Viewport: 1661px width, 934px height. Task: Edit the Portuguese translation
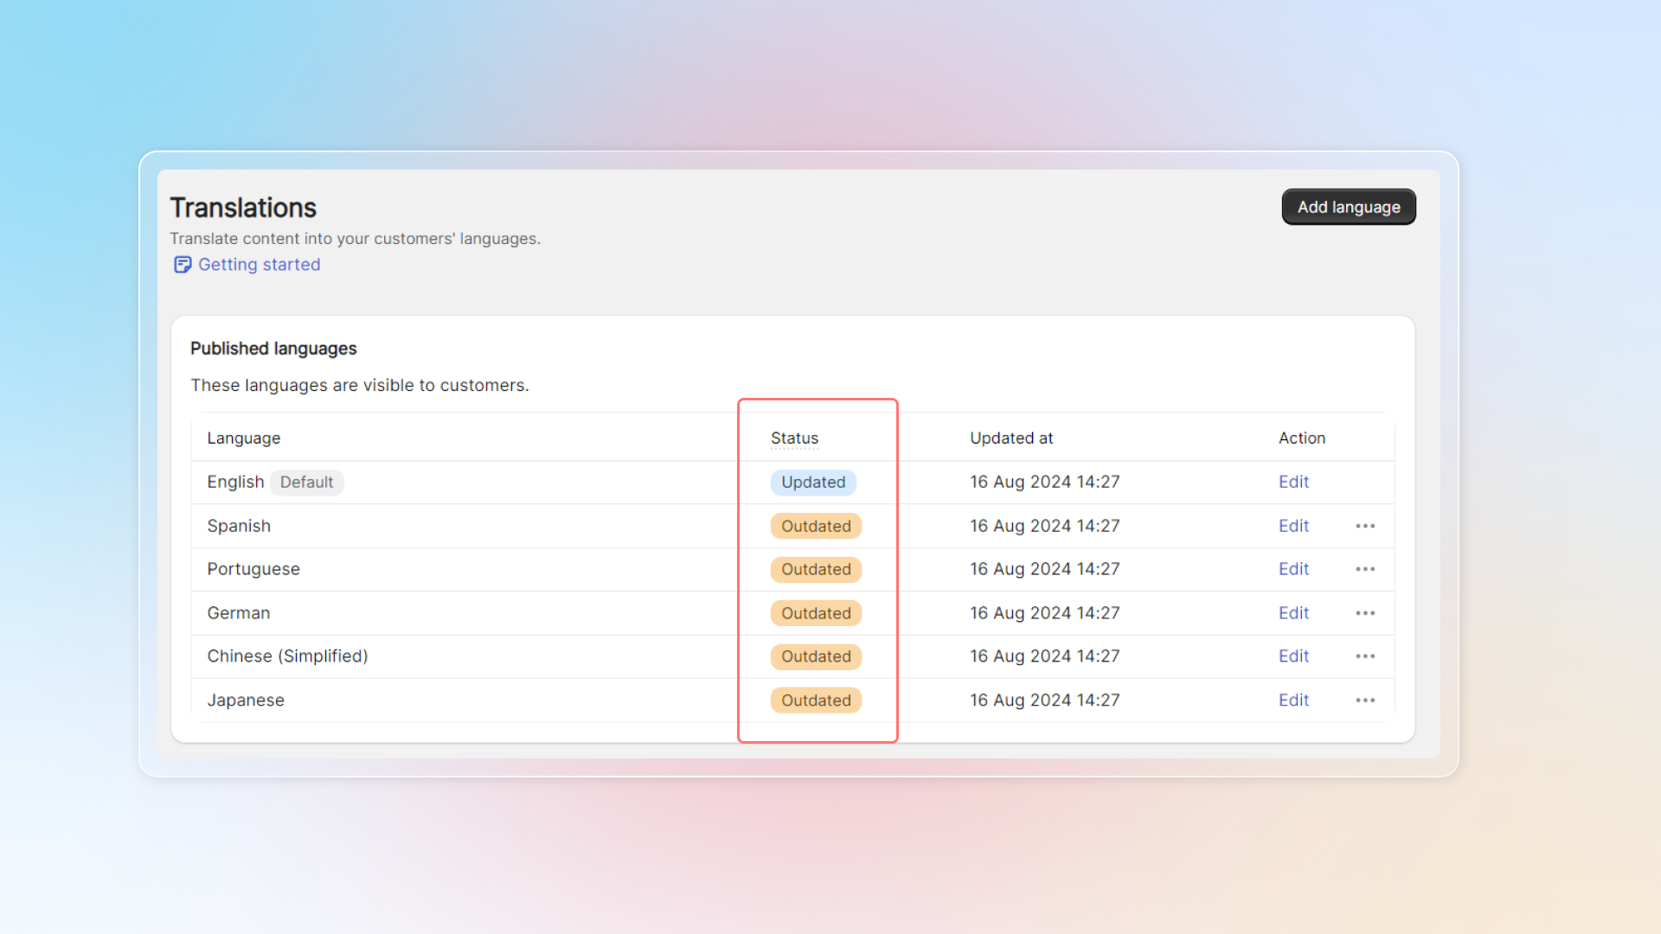pyautogui.click(x=1293, y=569)
